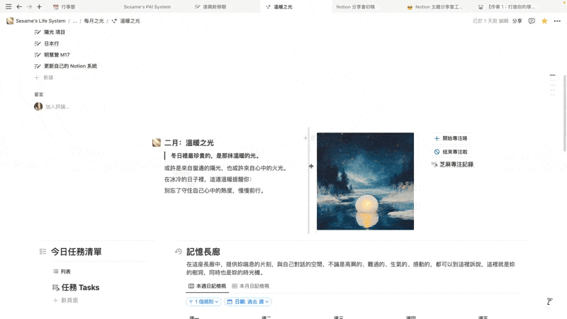Switch to the Sesame's PAI System tab

click(147, 6)
